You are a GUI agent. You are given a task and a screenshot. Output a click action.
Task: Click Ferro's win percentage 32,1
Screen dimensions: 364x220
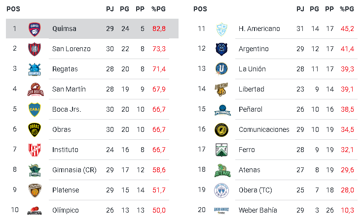pos(347,150)
